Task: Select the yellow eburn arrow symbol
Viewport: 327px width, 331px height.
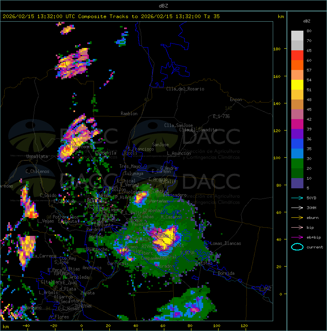Action: pyautogui.click(x=297, y=218)
